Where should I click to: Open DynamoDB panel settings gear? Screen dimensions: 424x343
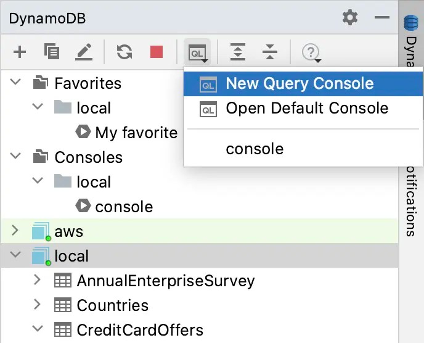coord(350,18)
